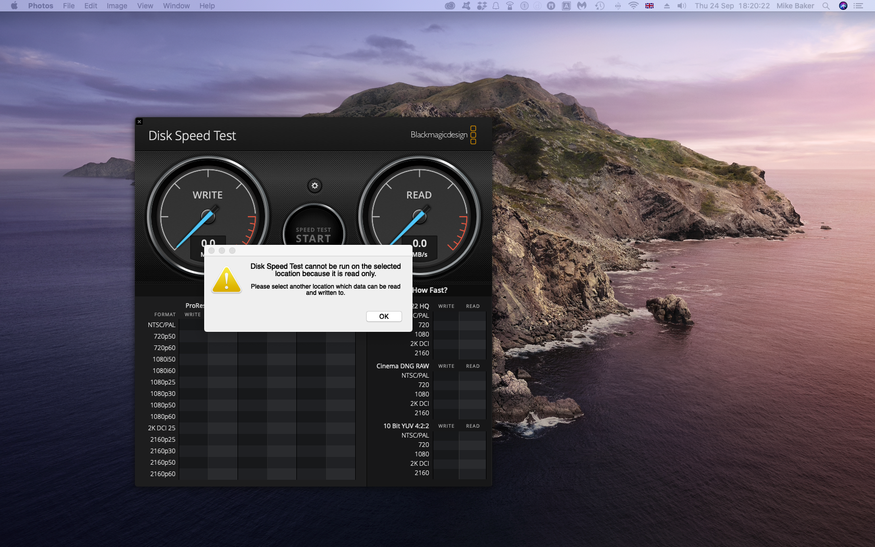Screen dimensions: 875x547
Task: Open the Help menu
Action: [x=207, y=6]
